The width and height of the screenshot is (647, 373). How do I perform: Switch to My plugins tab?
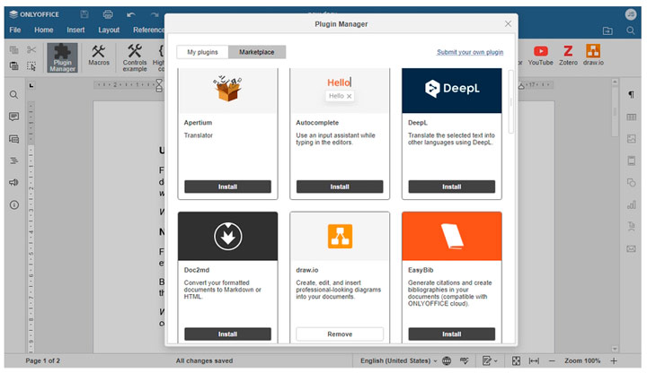[x=202, y=52]
